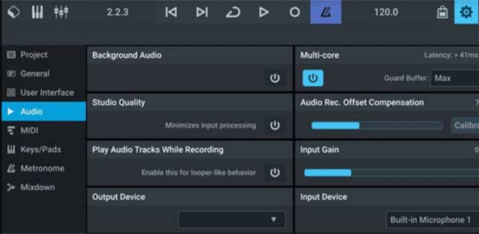Screen dimensions: 479x234
Task: Turn on Studio Quality toggle
Action: pyautogui.click(x=275, y=125)
